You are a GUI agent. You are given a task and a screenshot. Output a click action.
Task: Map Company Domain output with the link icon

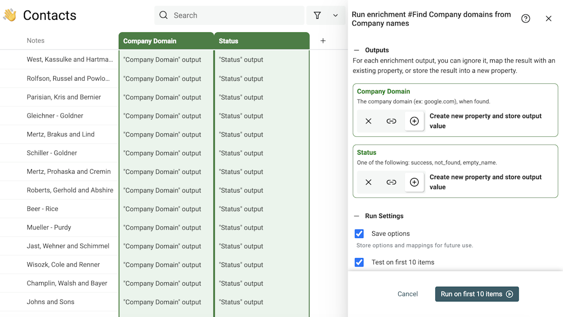click(391, 121)
